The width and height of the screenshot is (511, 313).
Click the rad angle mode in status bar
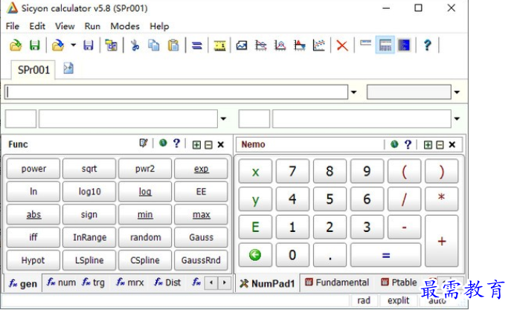pos(364,300)
